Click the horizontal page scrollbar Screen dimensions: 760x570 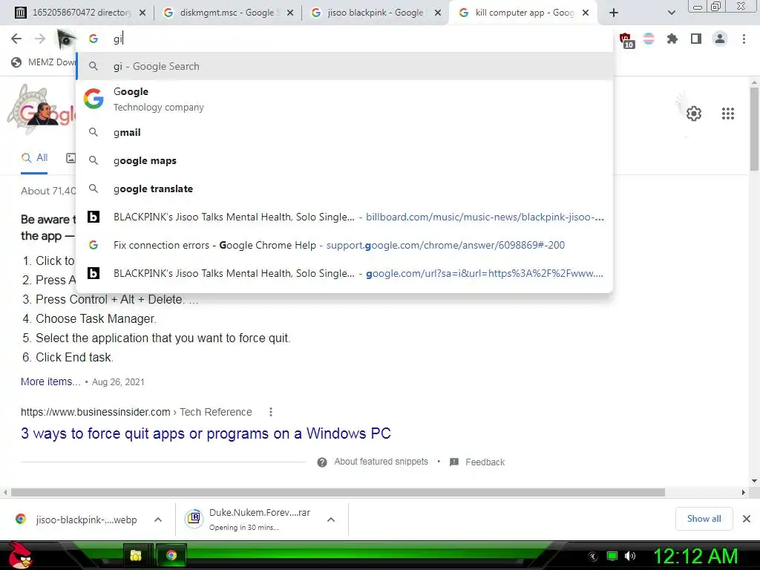click(338, 493)
